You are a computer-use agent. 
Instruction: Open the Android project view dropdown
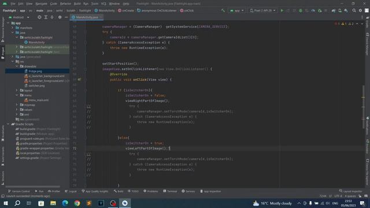19,17
